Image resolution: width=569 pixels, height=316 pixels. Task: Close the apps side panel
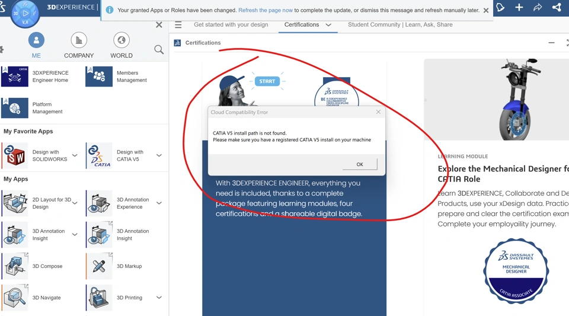point(159,25)
